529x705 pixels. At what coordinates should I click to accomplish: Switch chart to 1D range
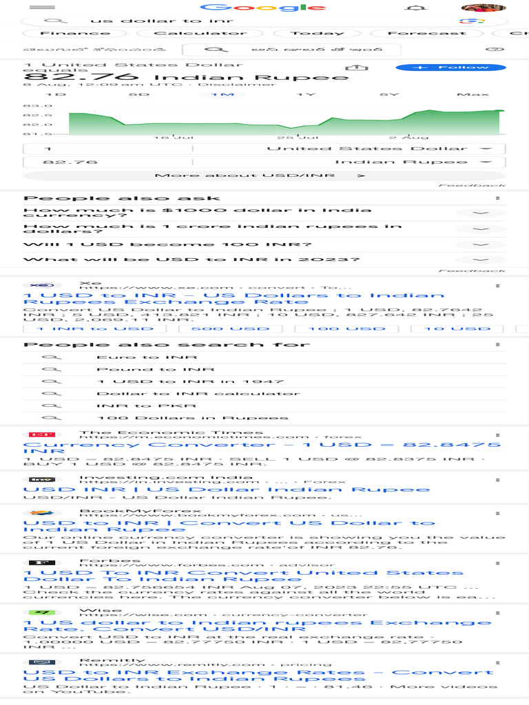(x=56, y=94)
